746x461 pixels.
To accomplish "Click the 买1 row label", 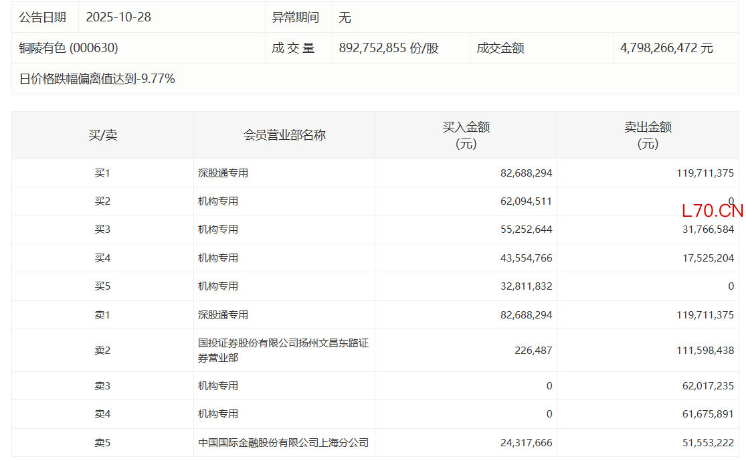I will (x=102, y=173).
